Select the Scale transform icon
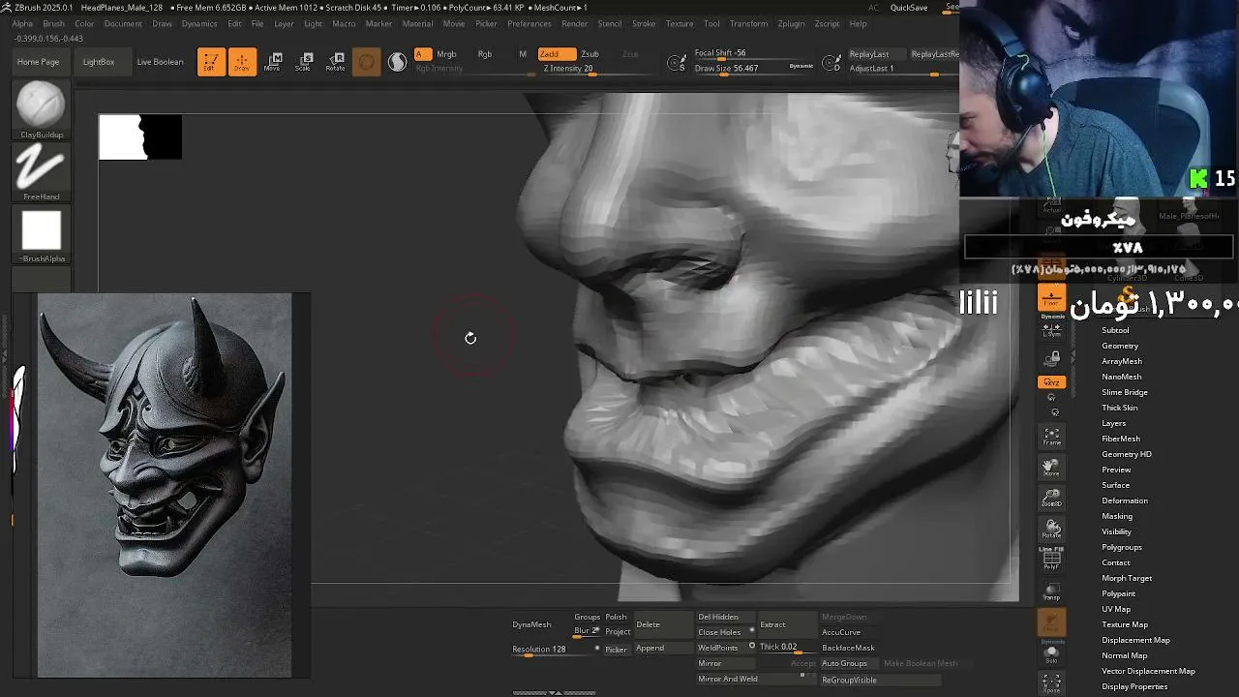1239x697 pixels. coord(303,62)
